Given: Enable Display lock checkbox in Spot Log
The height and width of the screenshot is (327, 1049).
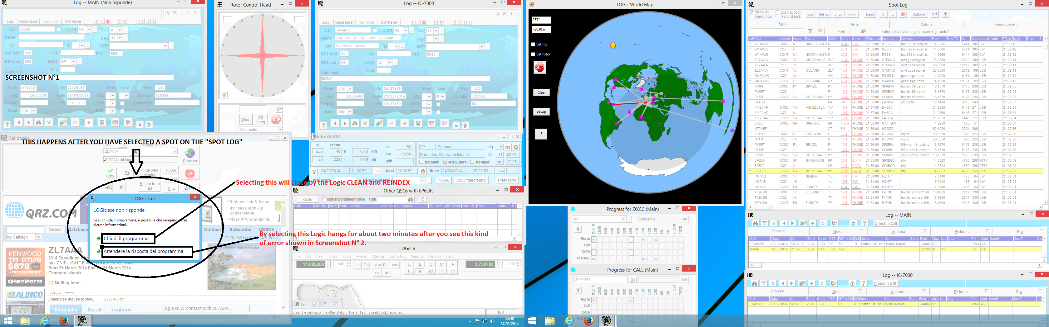Looking at the screenshot, I should (778, 12).
